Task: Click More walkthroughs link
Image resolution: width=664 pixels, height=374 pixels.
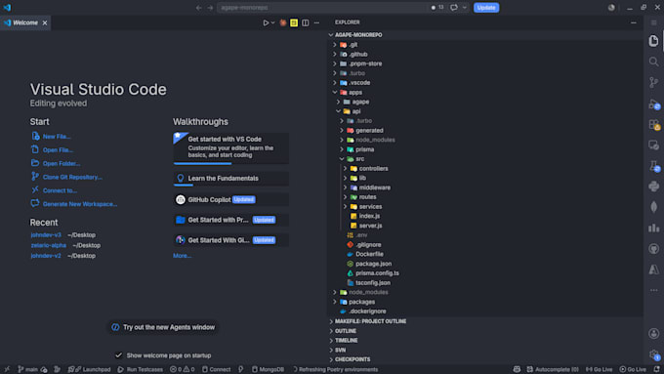Action: 182,256
